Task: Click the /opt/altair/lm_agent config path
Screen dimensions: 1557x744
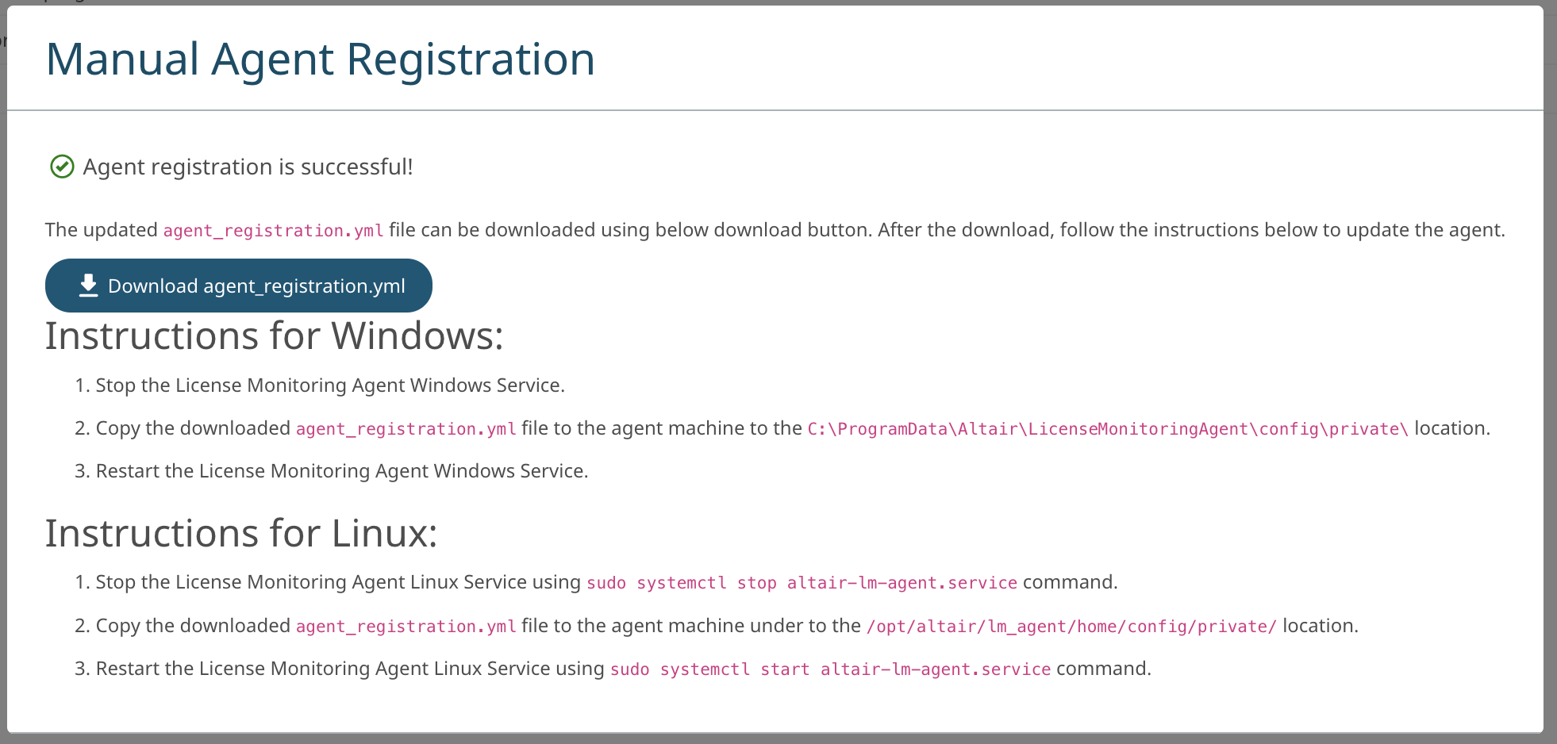Action: [1071, 627]
